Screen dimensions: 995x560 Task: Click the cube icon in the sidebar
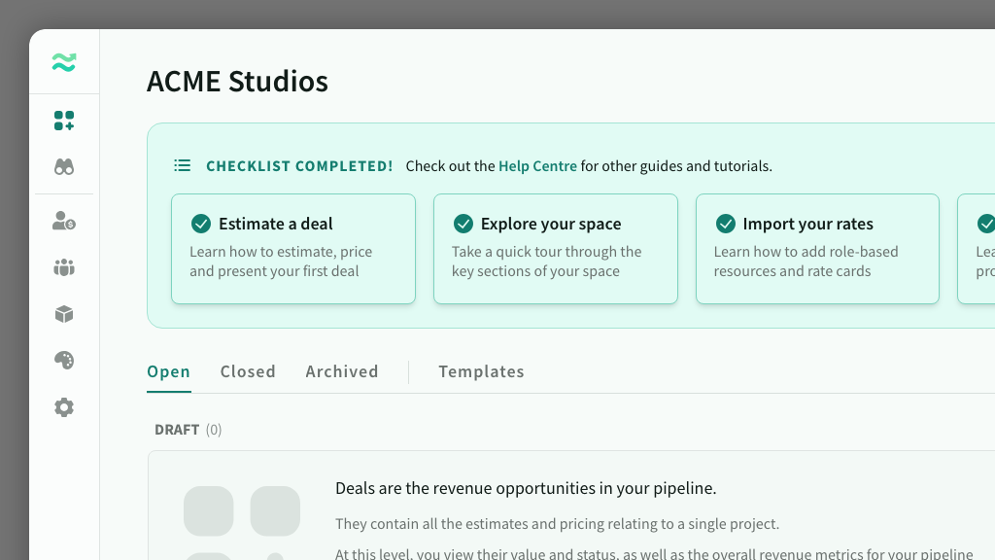tap(64, 314)
